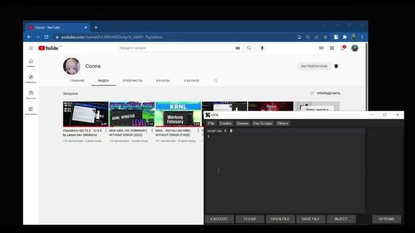Screen dimensions: 415x233
Task: Close the Coona - YouTube browser tab
Action: (x=86, y=27)
